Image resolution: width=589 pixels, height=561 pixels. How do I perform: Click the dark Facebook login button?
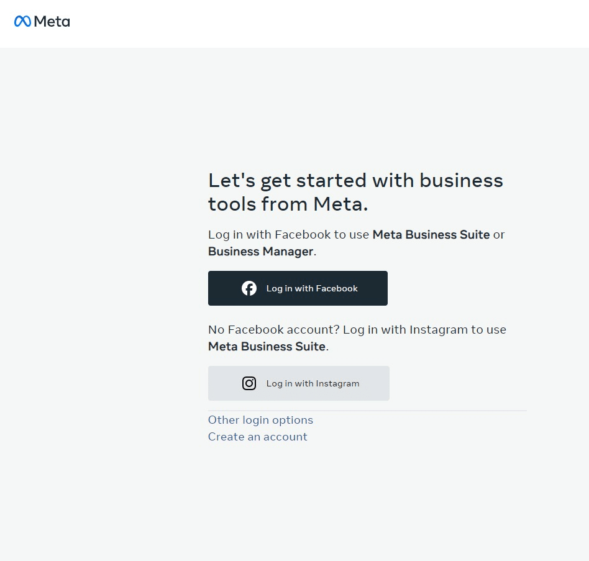tap(298, 288)
